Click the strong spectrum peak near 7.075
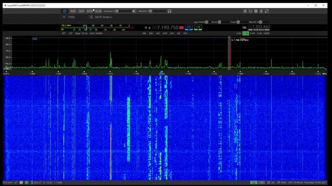Screen dimensions: 332x186 tap(110, 59)
